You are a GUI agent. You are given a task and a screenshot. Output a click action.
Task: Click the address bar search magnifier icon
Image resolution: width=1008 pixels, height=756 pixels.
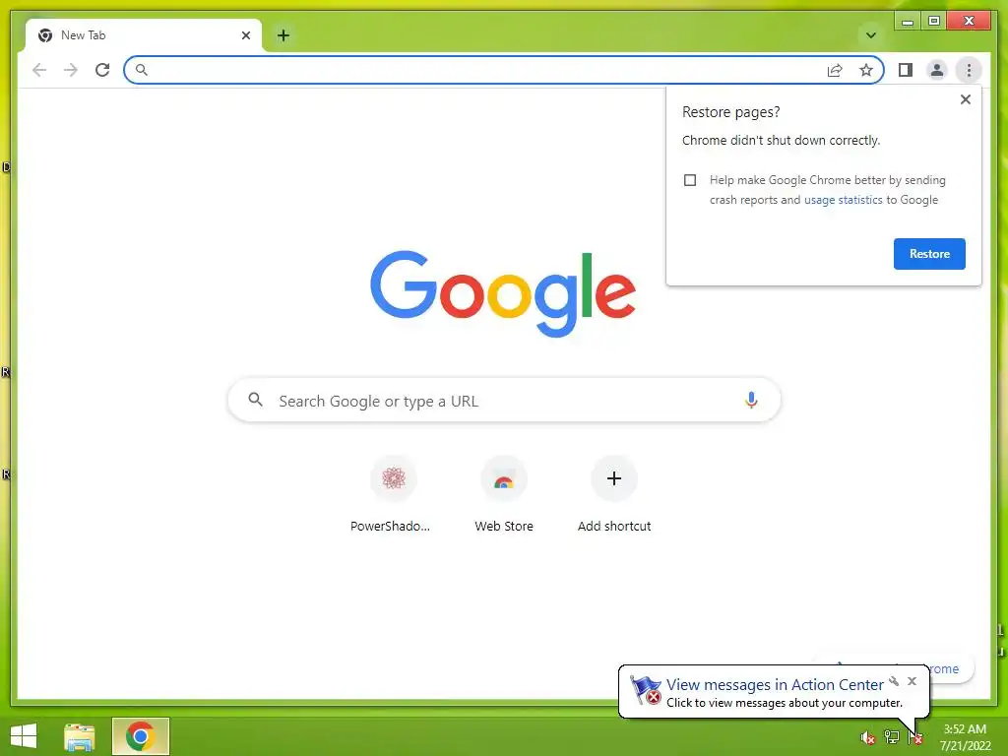142,70
